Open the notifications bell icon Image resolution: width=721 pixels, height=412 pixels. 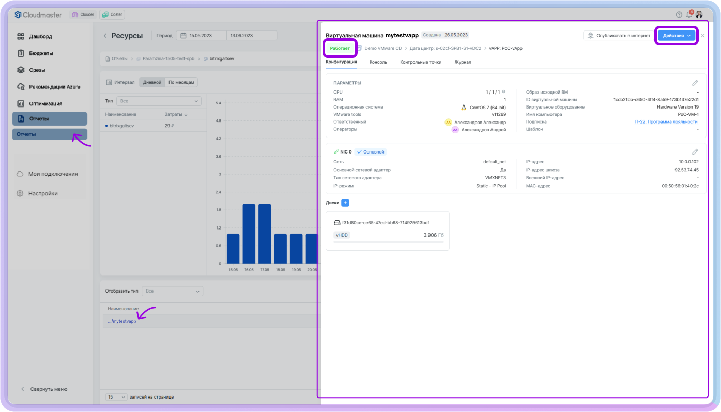point(689,14)
